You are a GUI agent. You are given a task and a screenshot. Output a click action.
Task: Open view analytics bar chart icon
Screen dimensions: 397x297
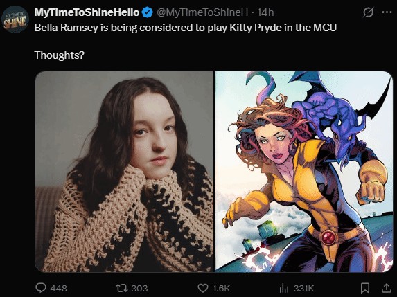click(284, 288)
